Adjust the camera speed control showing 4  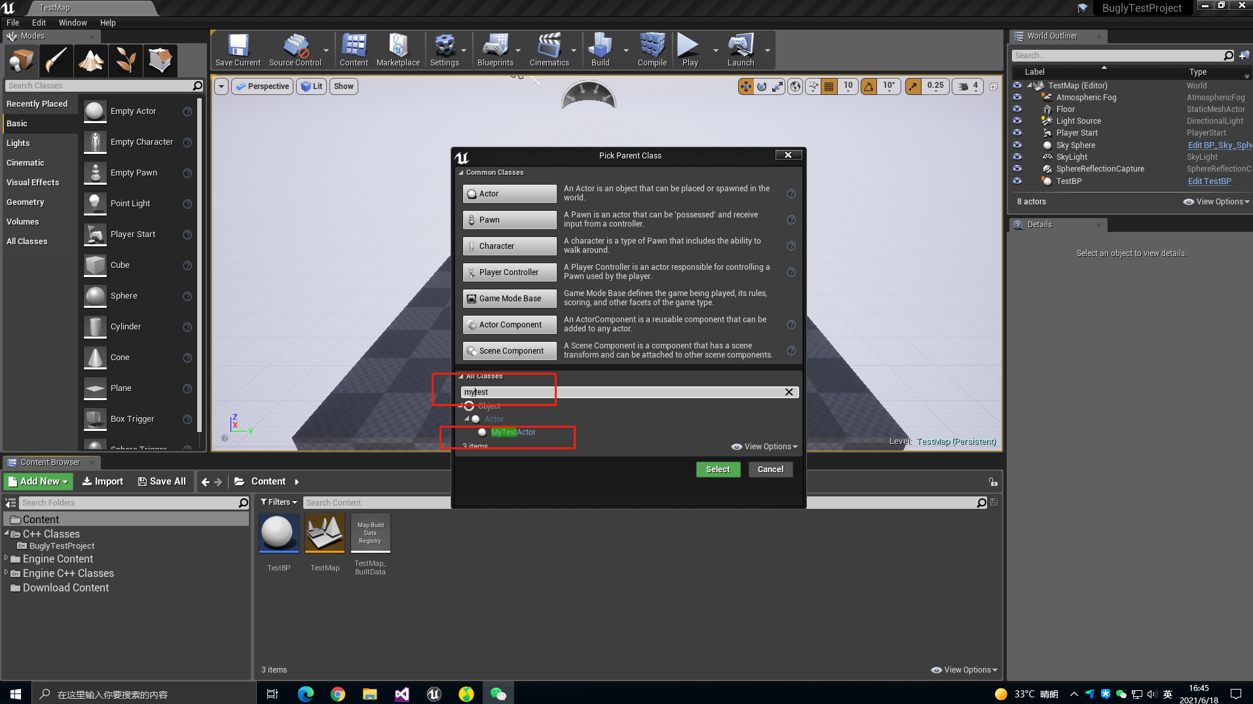tap(967, 86)
